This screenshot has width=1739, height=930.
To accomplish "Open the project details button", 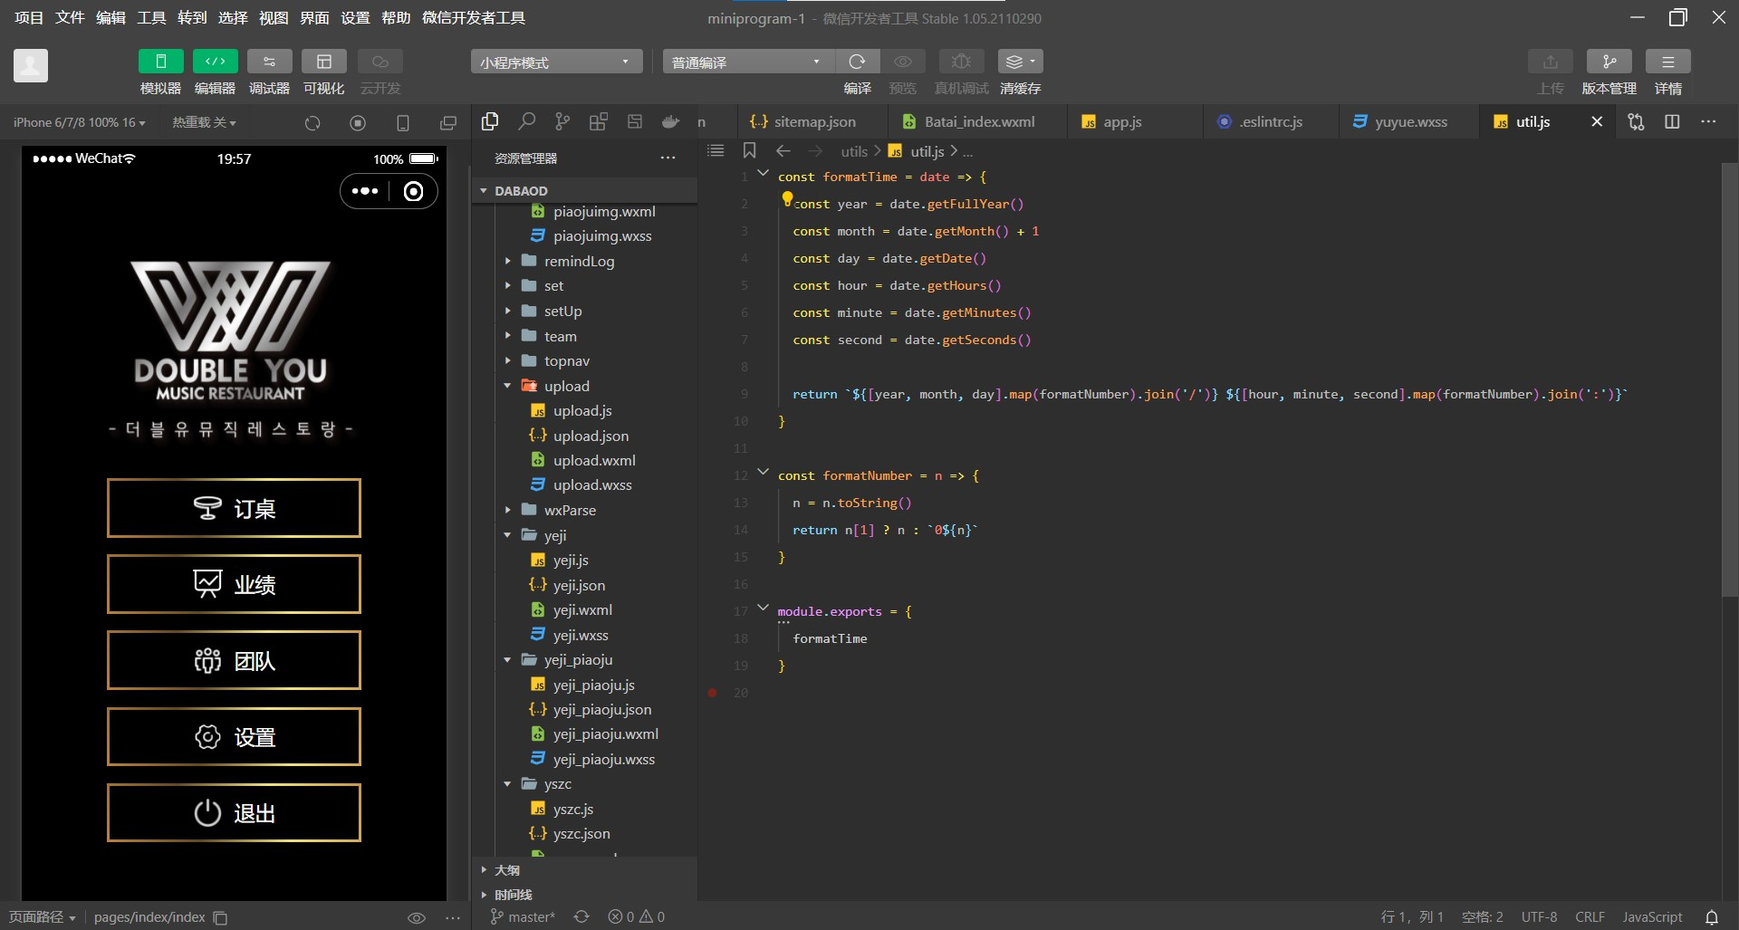I will pos(1667,62).
